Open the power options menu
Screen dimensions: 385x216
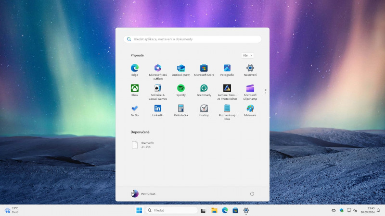[x=252, y=193]
